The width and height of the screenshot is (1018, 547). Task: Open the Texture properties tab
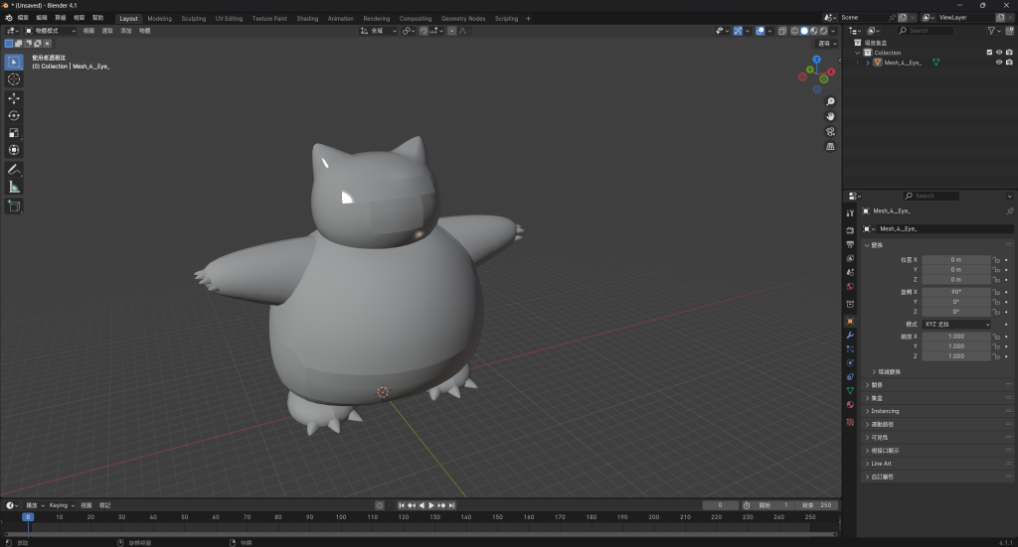click(850, 422)
